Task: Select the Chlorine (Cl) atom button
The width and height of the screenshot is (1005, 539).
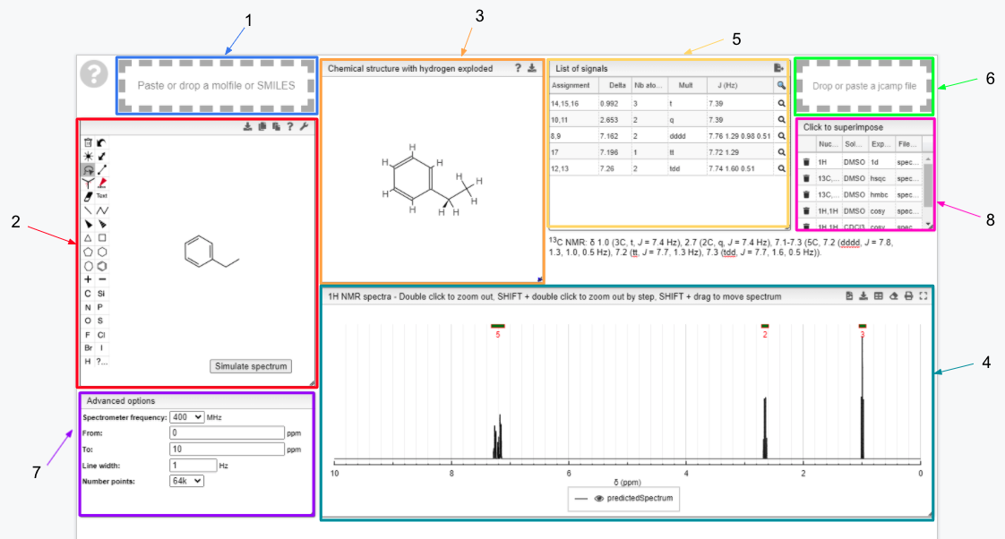Action: [x=101, y=335]
